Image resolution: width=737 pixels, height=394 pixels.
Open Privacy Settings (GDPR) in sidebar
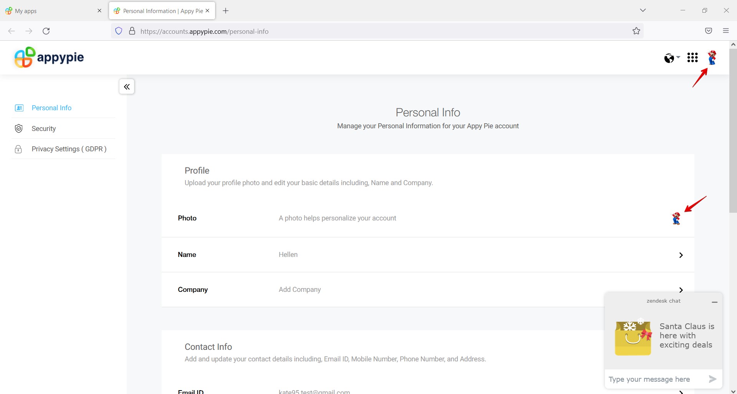[x=69, y=149]
